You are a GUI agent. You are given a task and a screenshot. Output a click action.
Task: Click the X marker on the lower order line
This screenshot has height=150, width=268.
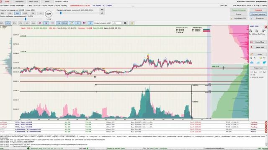pos(96,85)
